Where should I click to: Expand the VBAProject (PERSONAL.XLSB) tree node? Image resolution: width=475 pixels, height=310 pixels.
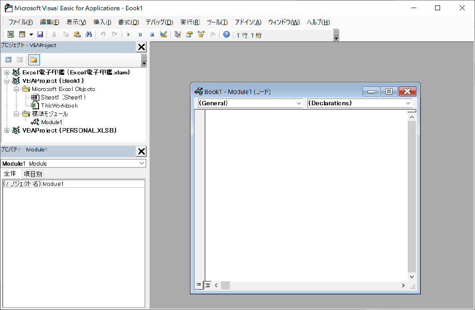click(7, 130)
